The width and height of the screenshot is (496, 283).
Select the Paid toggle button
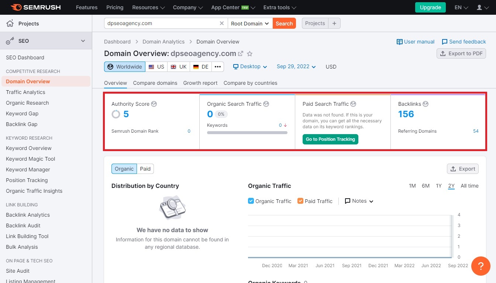pyautogui.click(x=145, y=169)
